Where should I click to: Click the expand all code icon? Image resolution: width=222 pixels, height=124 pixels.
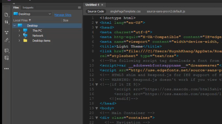tap(6, 33)
